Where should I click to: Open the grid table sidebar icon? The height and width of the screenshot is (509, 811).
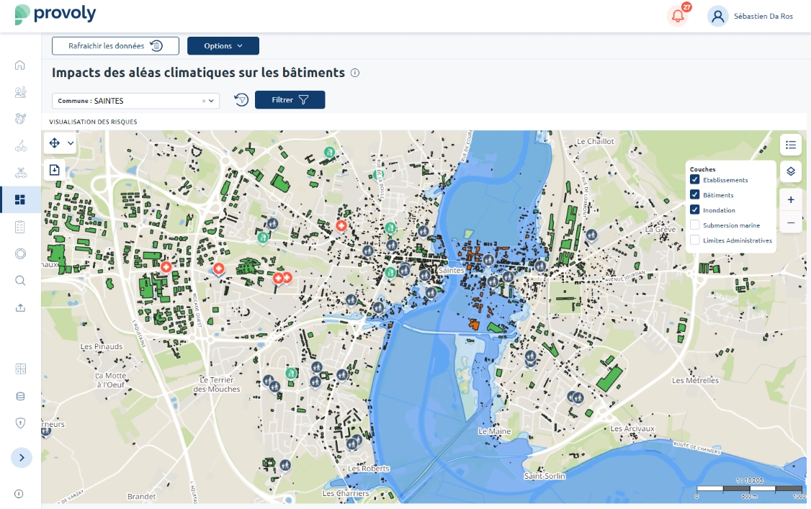20,369
